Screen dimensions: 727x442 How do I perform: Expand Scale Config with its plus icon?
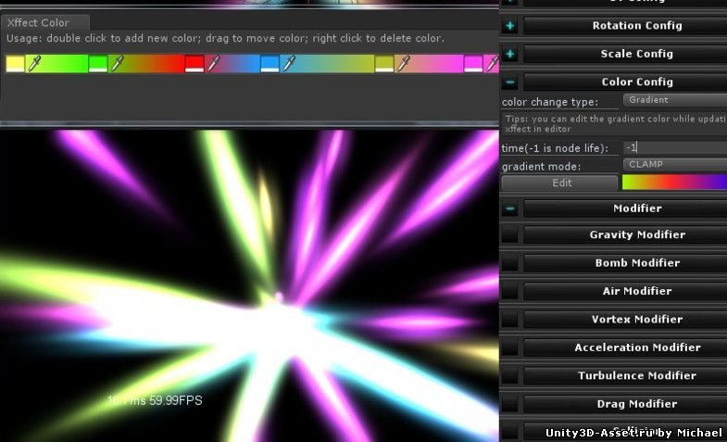(509, 54)
